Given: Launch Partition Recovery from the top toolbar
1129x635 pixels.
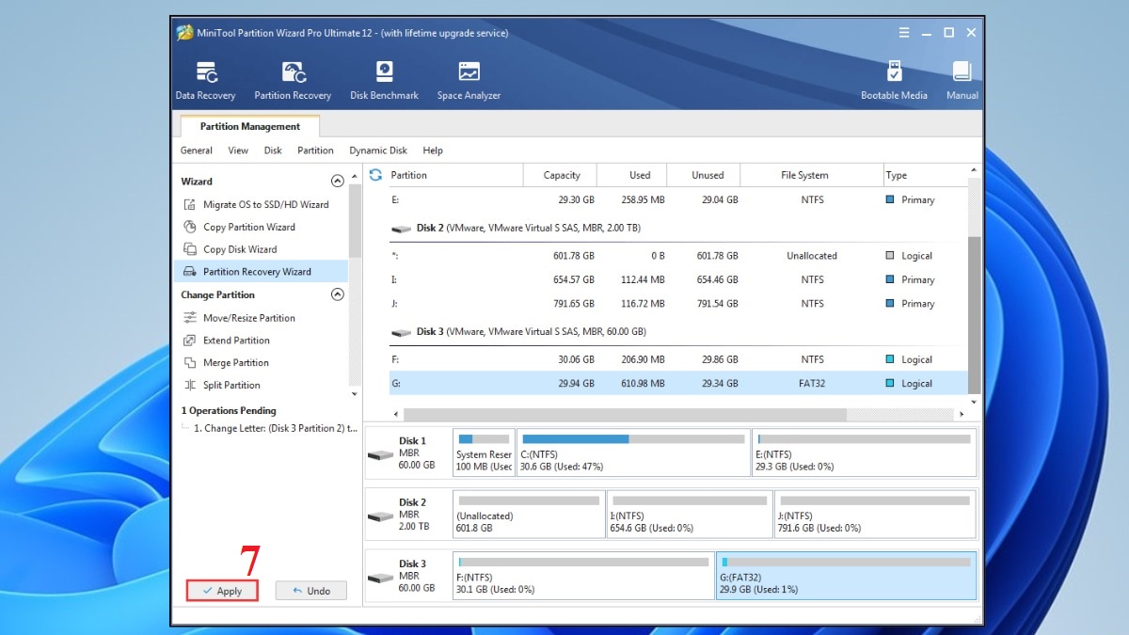Looking at the screenshot, I should pyautogui.click(x=293, y=79).
